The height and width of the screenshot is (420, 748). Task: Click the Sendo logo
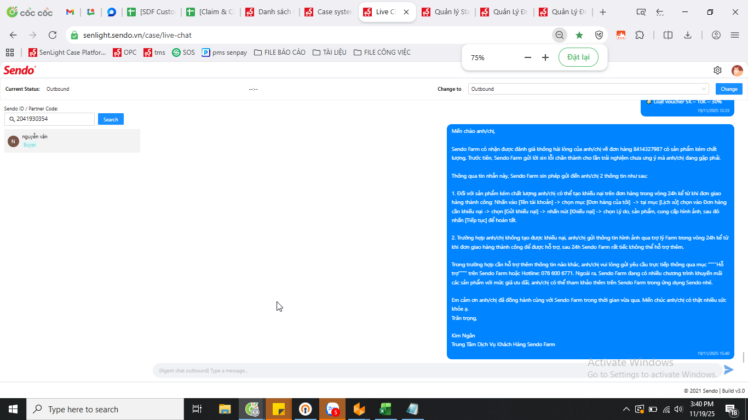pos(20,70)
